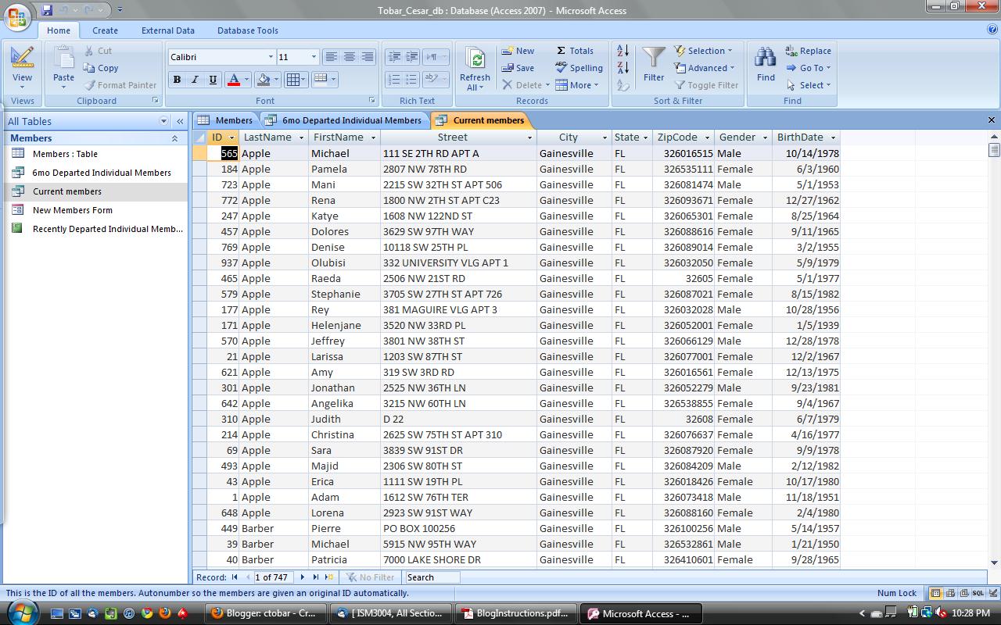The height and width of the screenshot is (625, 1001).
Task: Open the BirthDate column filter arrow
Action: coord(833,137)
